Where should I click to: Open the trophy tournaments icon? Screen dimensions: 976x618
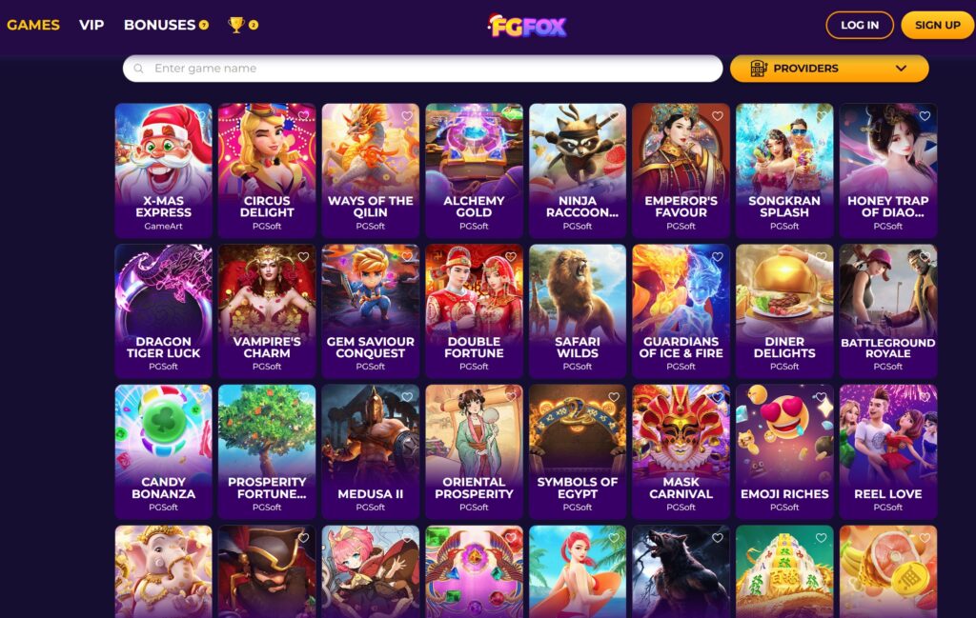pyautogui.click(x=236, y=25)
